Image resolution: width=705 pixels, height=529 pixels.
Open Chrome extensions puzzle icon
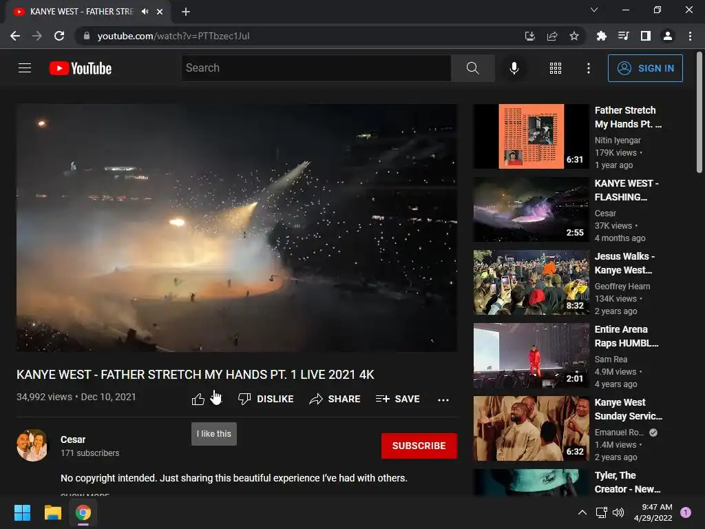coord(601,36)
